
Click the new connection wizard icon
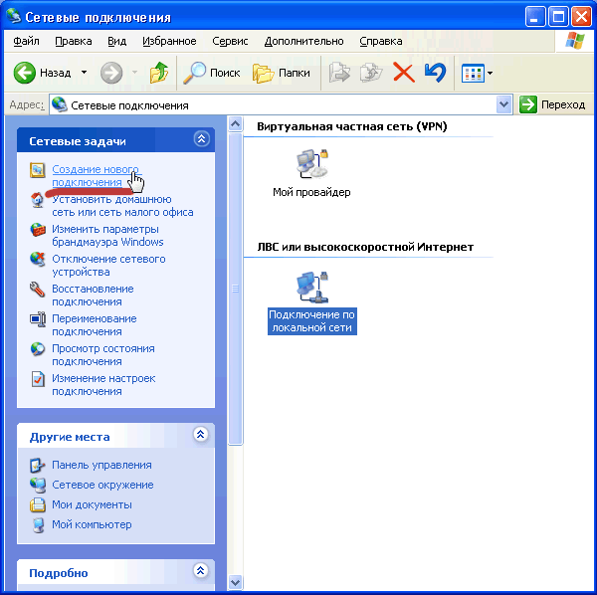coord(38,170)
